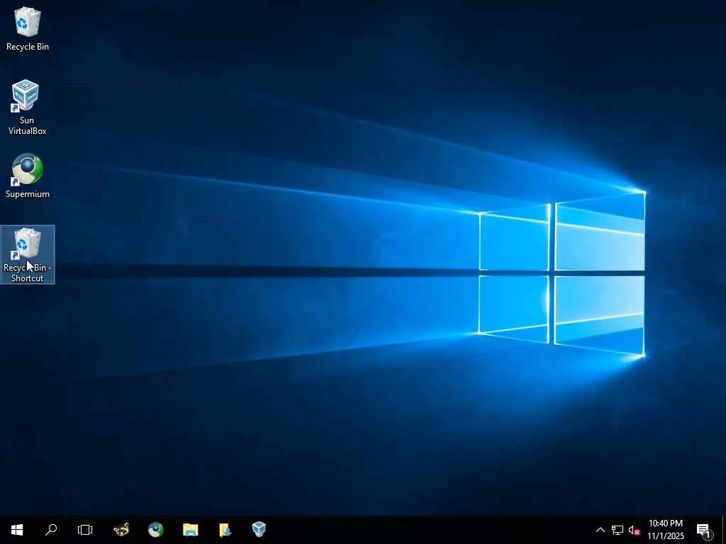Open network status tray icon
The height and width of the screenshot is (544, 726).
pos(618,530)
